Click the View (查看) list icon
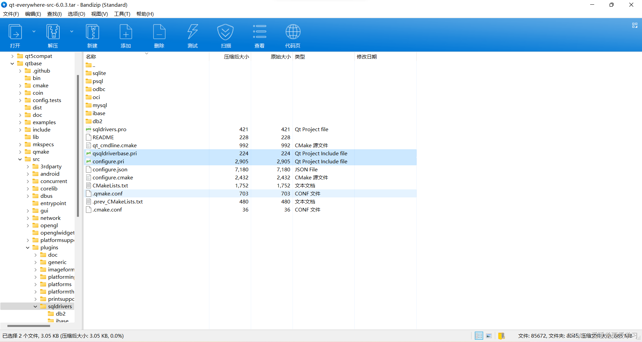642x342 pixels. [x=259, y=31]
